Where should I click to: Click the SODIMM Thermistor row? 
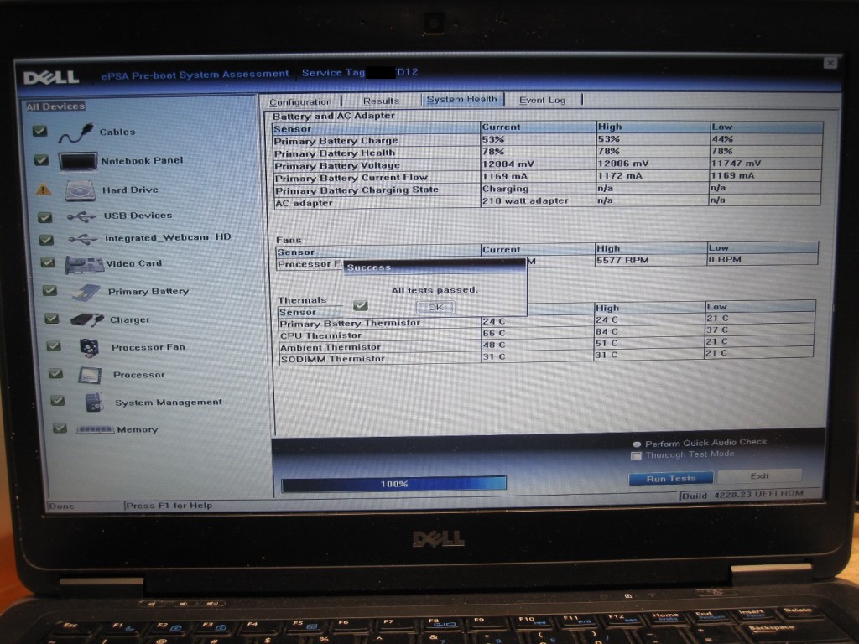(546, 357)
